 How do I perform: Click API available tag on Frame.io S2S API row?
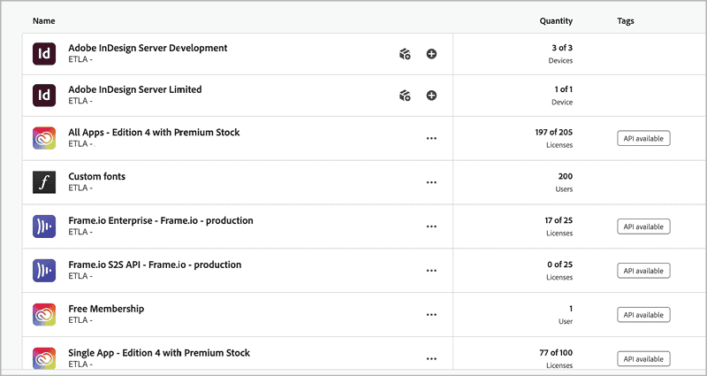click(643, 271)
